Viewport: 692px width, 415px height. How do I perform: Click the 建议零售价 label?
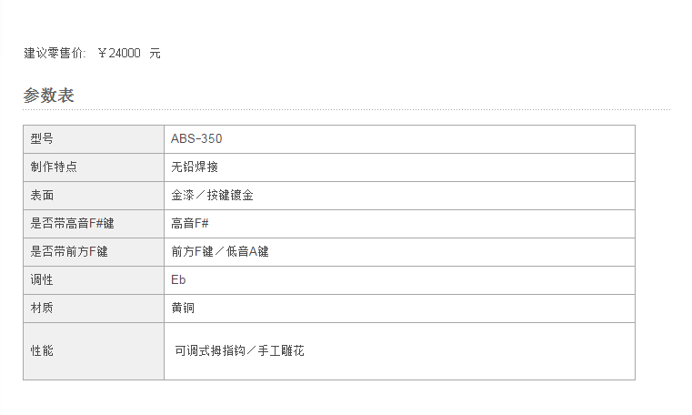coord(55,54)
